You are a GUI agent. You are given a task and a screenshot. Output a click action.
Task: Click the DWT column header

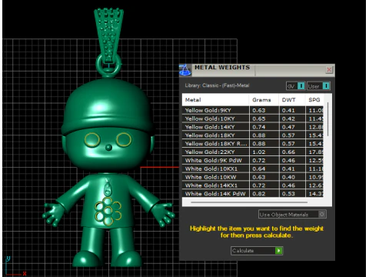pyautogui.click(x=292, y=100)
